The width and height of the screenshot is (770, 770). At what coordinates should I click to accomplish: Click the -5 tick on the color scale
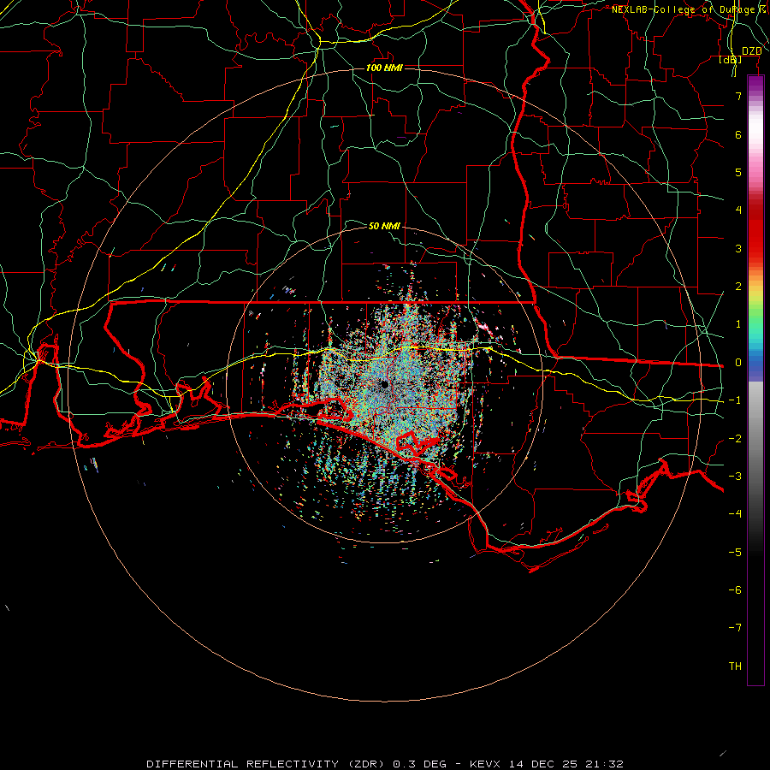[735, 553]
